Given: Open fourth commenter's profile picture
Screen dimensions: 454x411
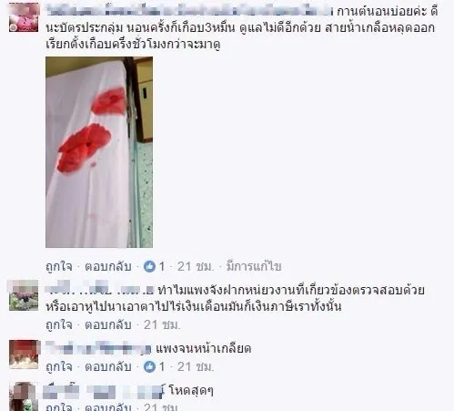Looking at the screenshot, I should (x=24, y=396).
